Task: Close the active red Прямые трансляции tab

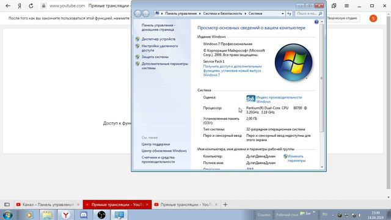Action: 147,205
